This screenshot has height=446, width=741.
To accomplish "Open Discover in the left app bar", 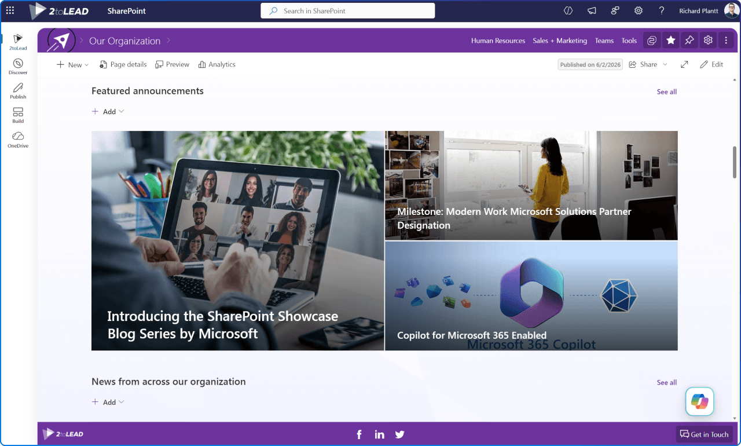I will pos(18,67).
